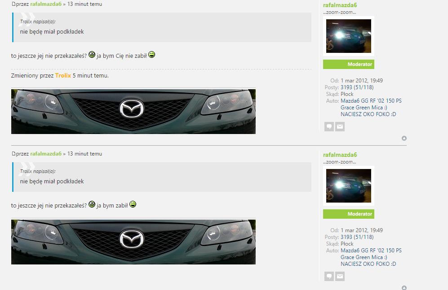
Task: Open rafalmazda6 author link in first post header
Action: 46,4
